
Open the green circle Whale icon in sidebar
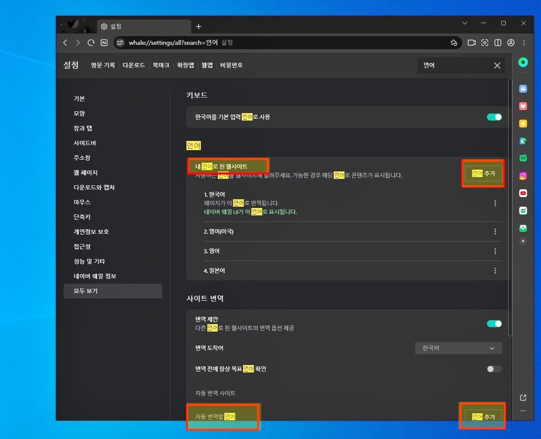(523, 62)
